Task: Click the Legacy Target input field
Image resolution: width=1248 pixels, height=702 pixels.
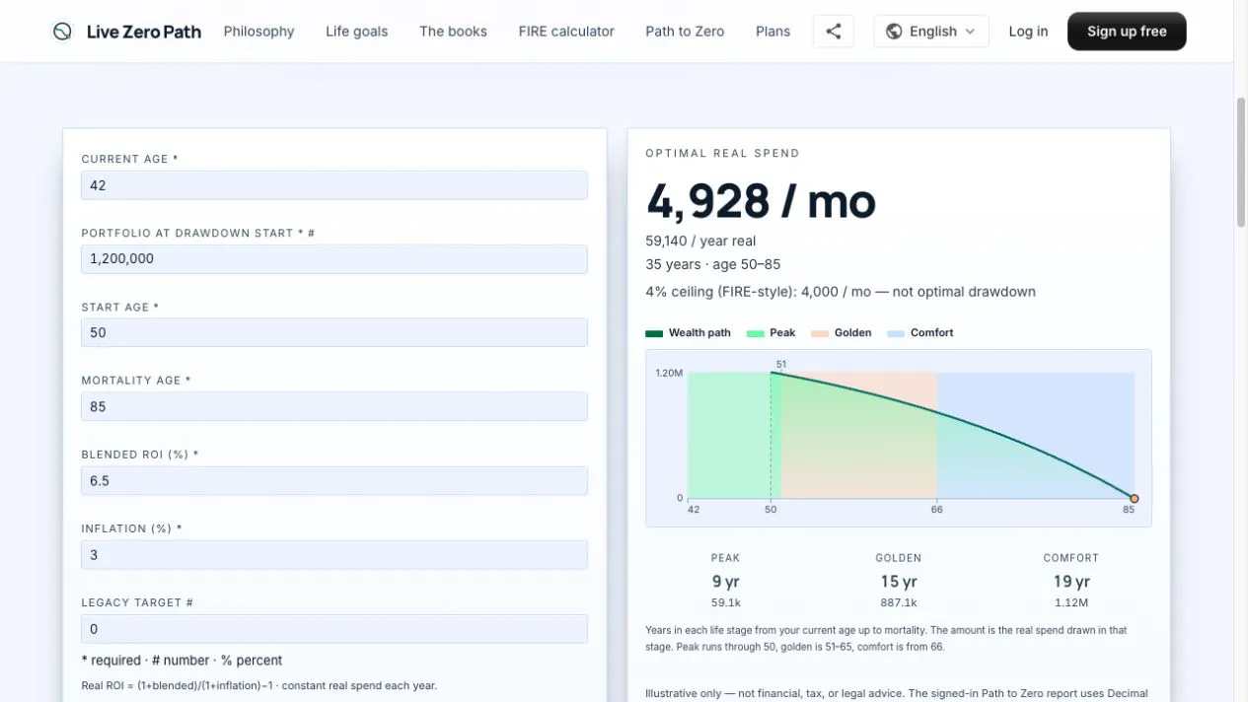Action: [334, 629]
